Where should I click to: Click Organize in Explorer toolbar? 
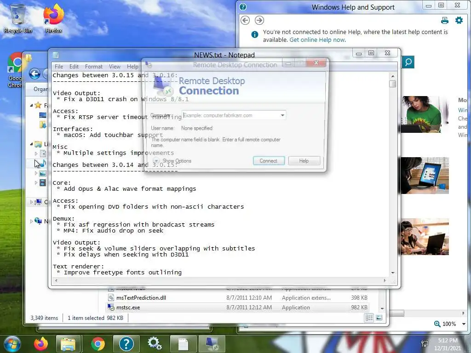tap(40, 89)
